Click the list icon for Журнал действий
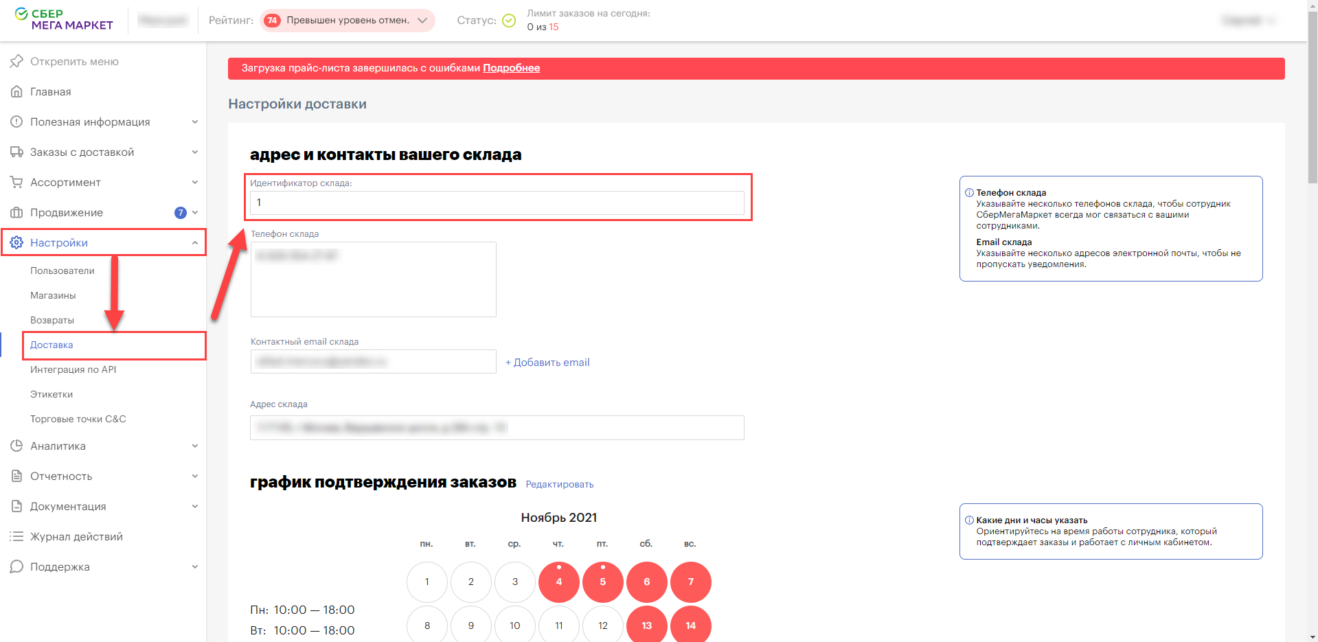Screen dimensions: 1318x642 [16, 536]
